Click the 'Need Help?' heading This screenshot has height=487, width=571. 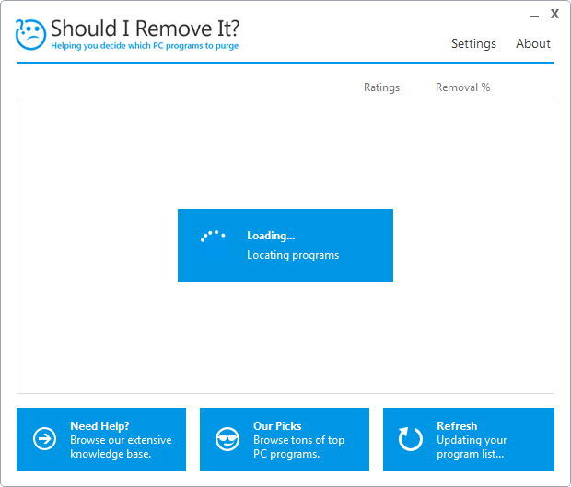99,426
